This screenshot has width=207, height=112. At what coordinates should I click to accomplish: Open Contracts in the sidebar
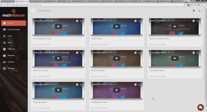[x=13, y=62]
